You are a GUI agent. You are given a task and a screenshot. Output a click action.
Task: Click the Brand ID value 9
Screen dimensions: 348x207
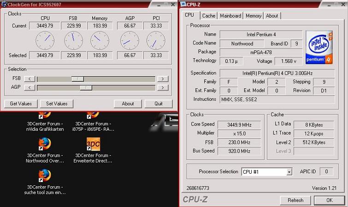(x=296, y=43)
